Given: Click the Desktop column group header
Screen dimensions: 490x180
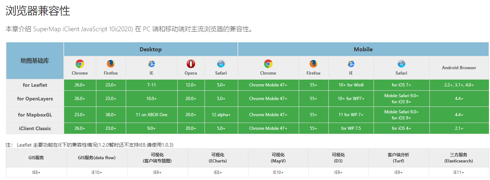Looking at the screenshot, I should [150, 49].
